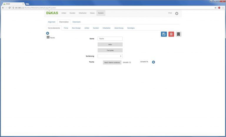Open the Artikel menu in top navigation

[x=64, y=13]
